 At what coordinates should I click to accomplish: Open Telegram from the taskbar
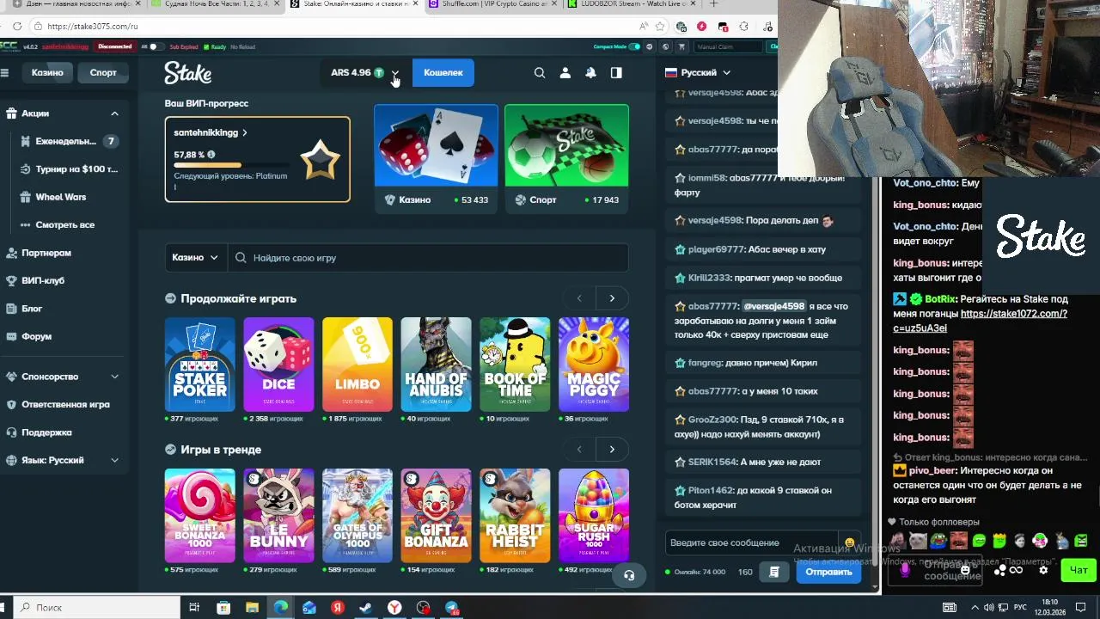[451, 608]
